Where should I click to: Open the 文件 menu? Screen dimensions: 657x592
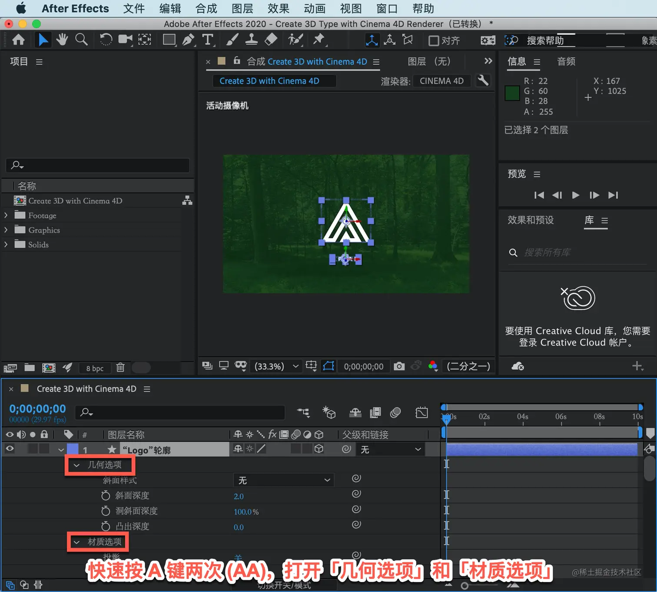[x=134, y=8]
